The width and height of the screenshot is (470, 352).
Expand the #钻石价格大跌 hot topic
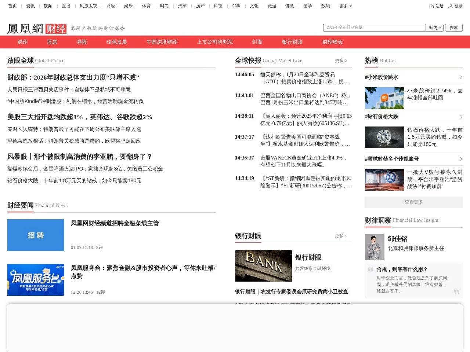click(461, 116)
